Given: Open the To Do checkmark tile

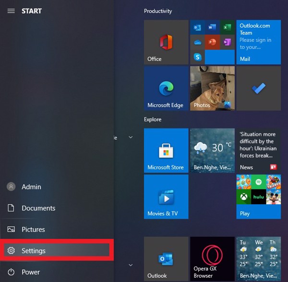Looking at the screenshot, I should click(259, 88).
